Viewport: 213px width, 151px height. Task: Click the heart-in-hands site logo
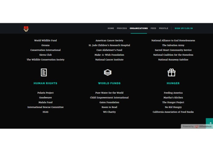tap(26, 29)
